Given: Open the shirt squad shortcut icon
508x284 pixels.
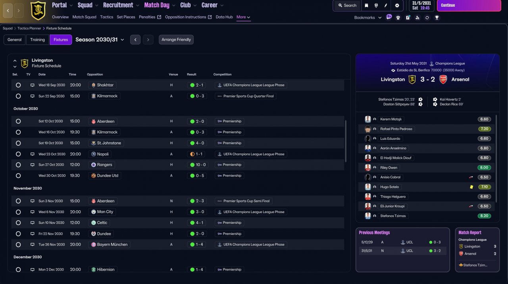Looking at the screenshot, I should point(398,17).
